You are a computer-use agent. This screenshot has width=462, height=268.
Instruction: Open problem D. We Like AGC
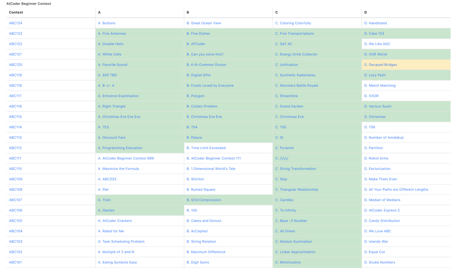click(x=377, y=44)
